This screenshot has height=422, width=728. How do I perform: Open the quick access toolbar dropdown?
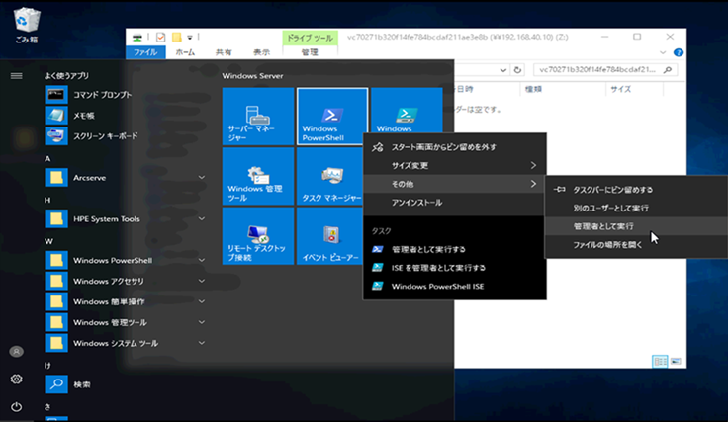coord(190,38)
